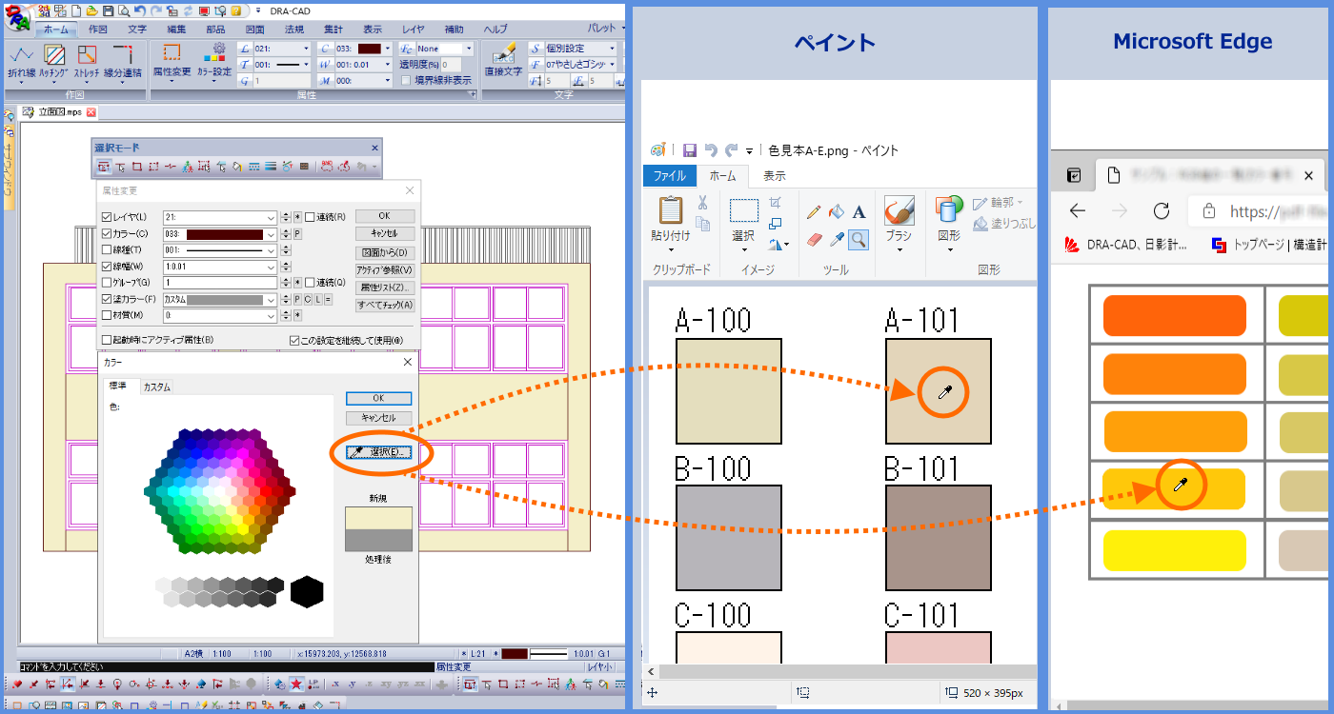Click the help icon in DRA-CAD quick access
This screenshot has height=714, width=1334.
tap(235, 10)
